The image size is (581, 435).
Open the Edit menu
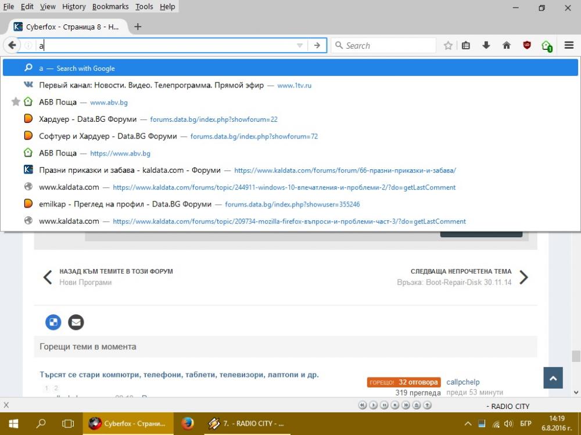27,6
